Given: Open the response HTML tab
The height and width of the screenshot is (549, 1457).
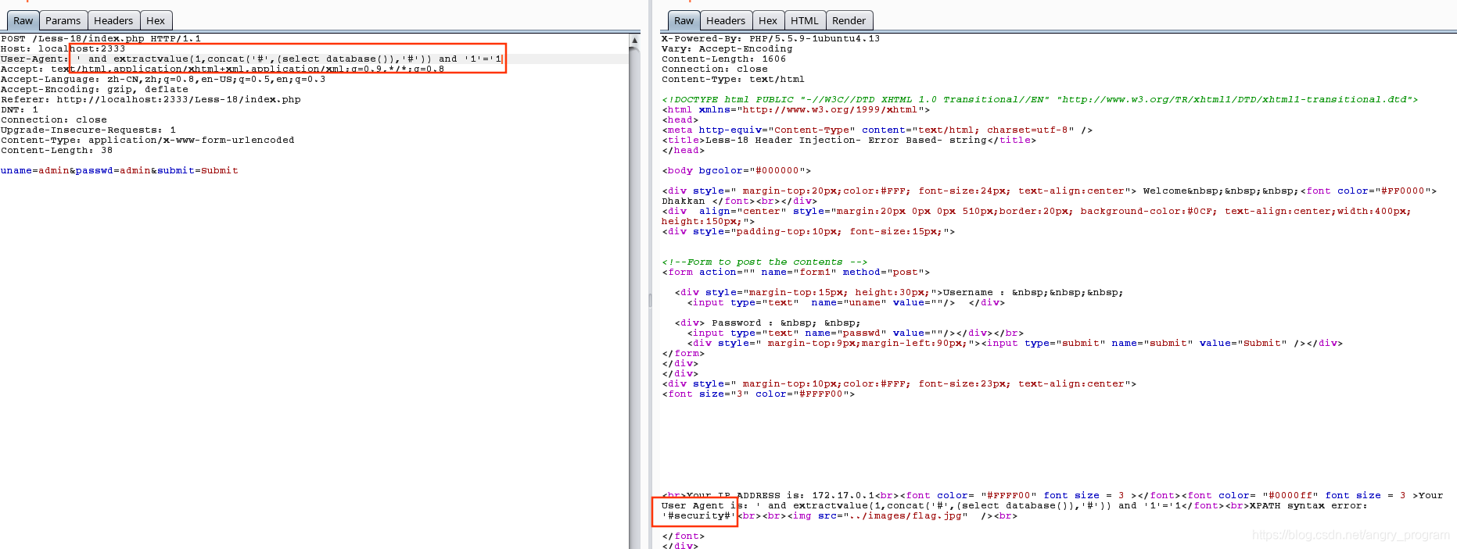Looking at the screenshot, I should pyautogui.click(x=804, y=21).
